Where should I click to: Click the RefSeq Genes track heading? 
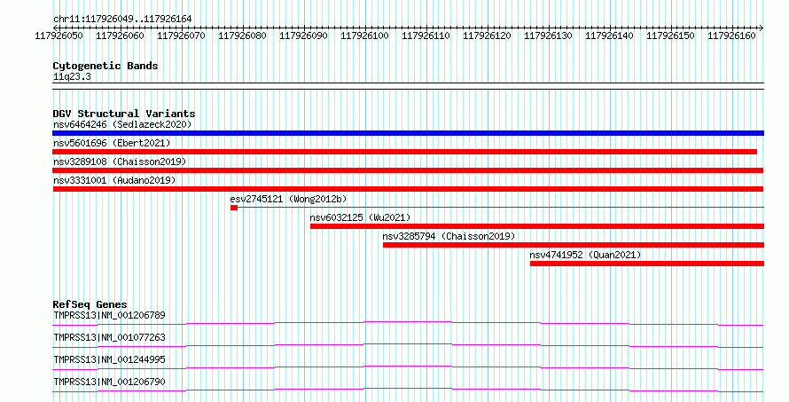coord(90,304)
